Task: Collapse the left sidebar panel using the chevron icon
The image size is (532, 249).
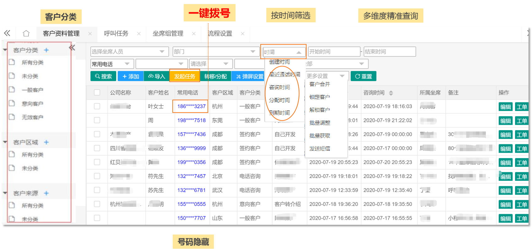Action: pyautogui.click(x=72, y=48)
